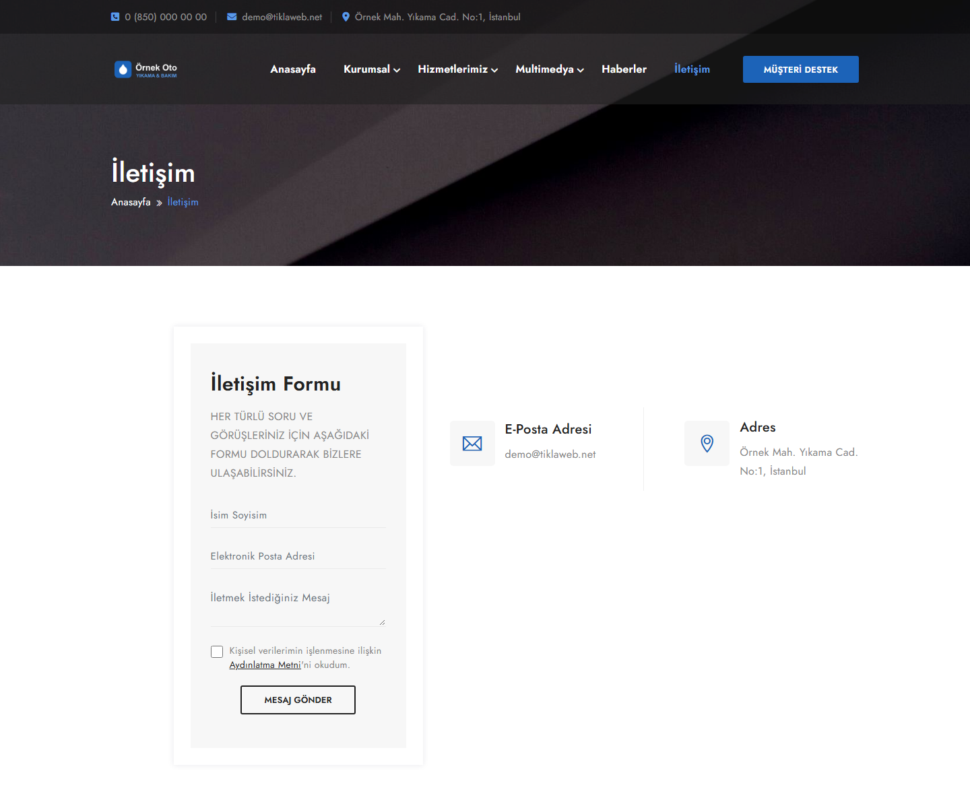Expand the Kurumsal dropdown menu

click(372, 69)
